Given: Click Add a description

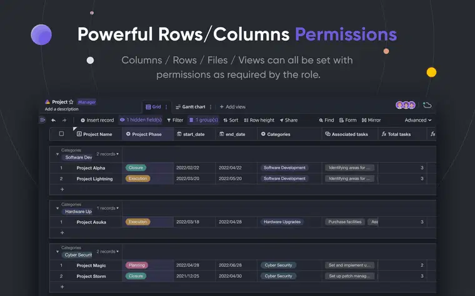Looking at the screenshot, I should [61, 109].
